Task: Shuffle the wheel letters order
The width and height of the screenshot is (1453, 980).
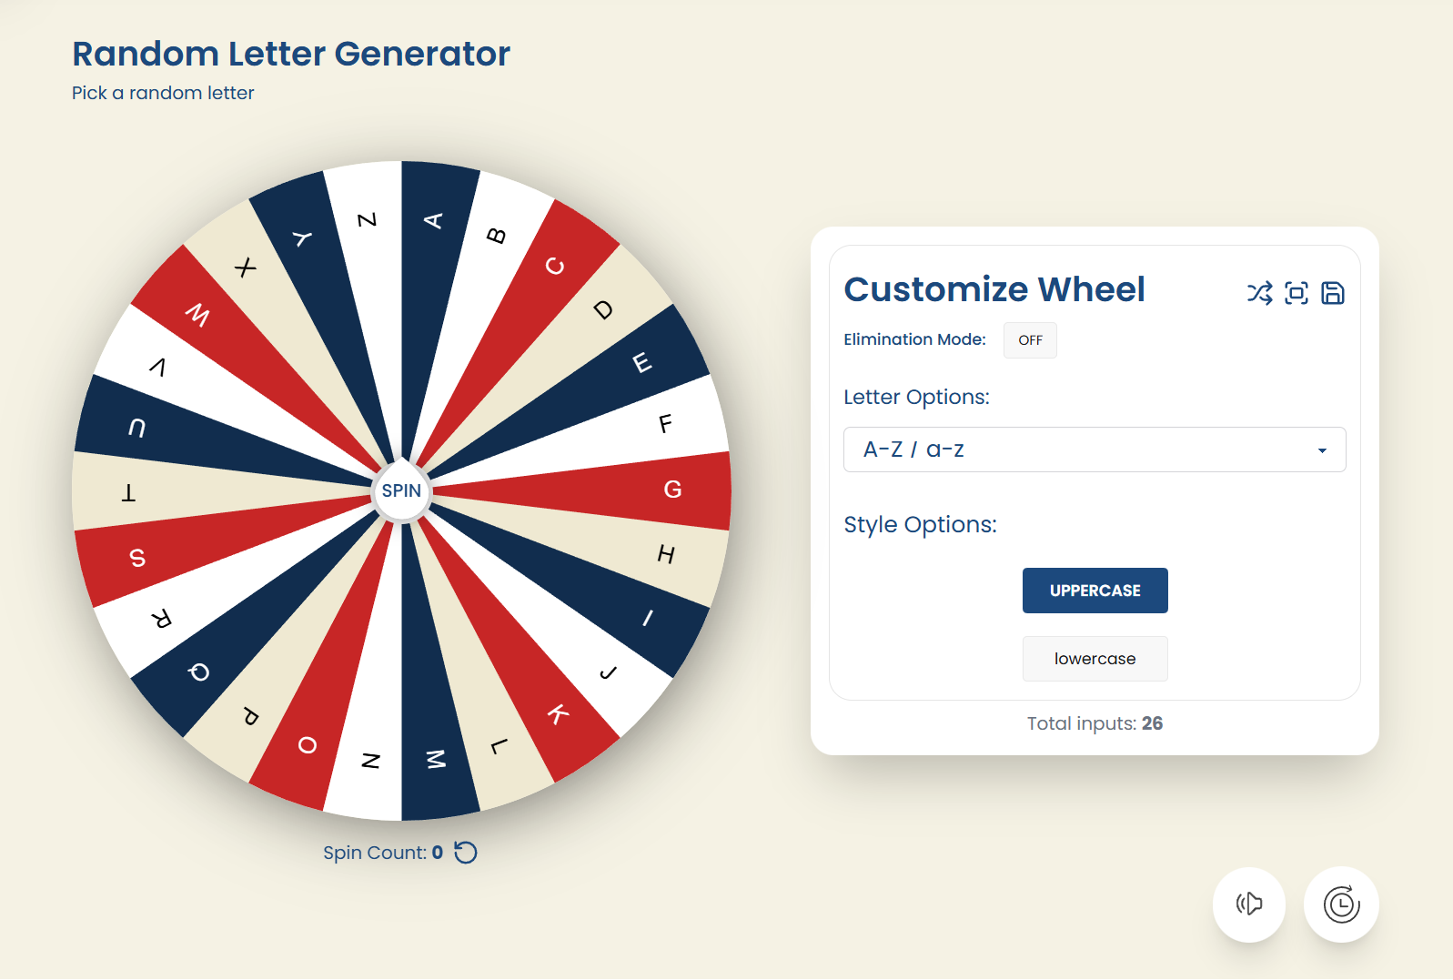Action: [1260, 292]
